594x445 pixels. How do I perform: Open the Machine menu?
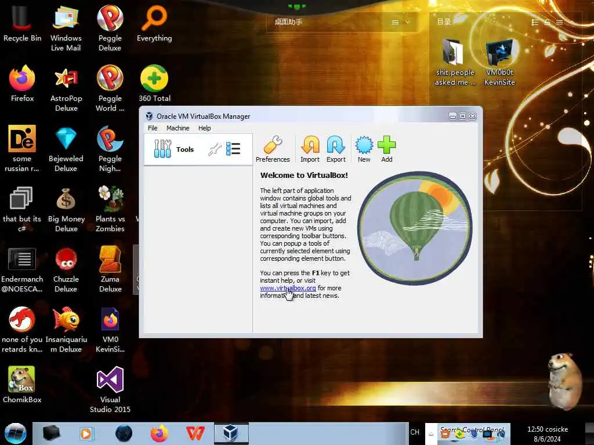[x=178, y=128]
